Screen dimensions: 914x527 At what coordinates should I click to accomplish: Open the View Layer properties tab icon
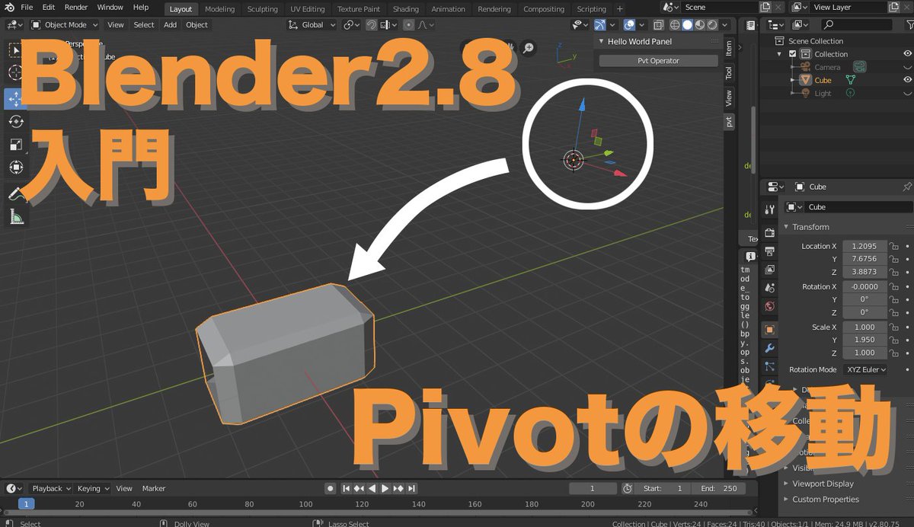click(769, 270)
